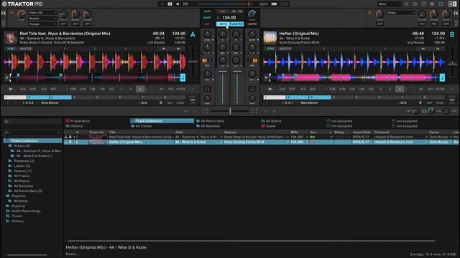Open the Flanger effect dropdown
460x258 pixels.
tap(42, 24)
